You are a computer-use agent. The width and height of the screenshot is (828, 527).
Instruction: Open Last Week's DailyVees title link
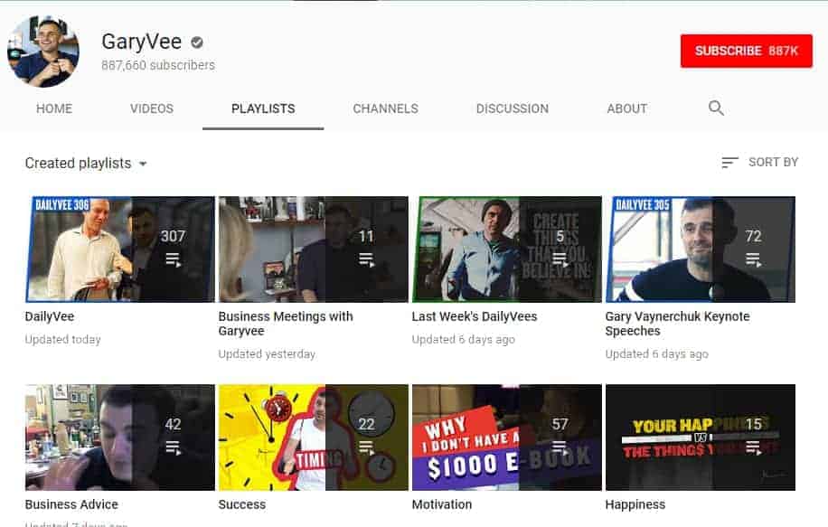475,316
